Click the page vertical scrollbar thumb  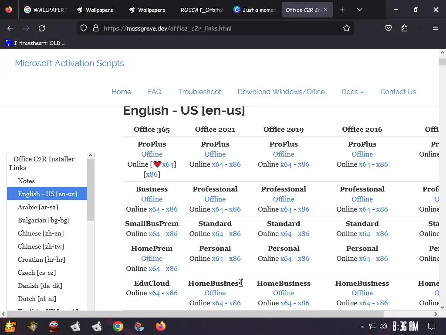443,62
